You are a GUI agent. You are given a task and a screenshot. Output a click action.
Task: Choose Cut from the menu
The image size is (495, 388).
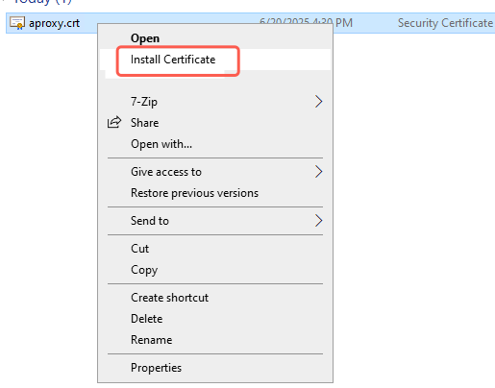click(x=139, y=249)
